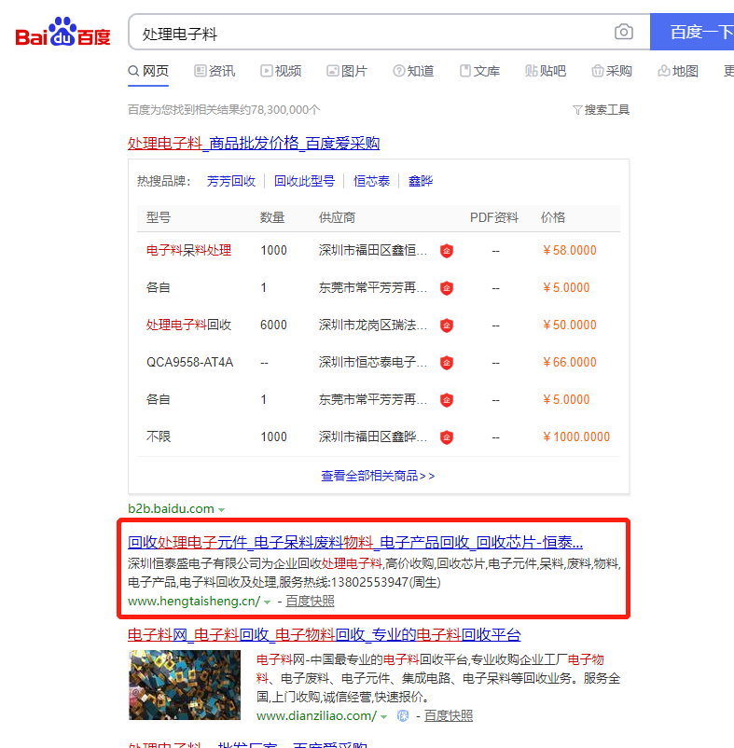This screenshot has height=748, width=734.
Task: Open the 图片 tab
Action: pos(347,71)
